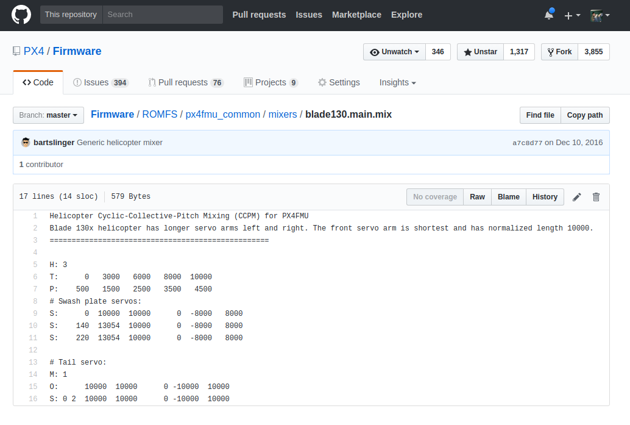Click bartslinger's avatar in the commit bar
The image size is (630, 425).
pyautogui.click(x=25, y=141)
